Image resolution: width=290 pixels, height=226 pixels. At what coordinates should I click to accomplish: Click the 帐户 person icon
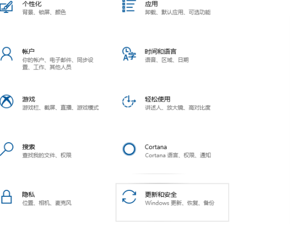(x=6, y=54)
